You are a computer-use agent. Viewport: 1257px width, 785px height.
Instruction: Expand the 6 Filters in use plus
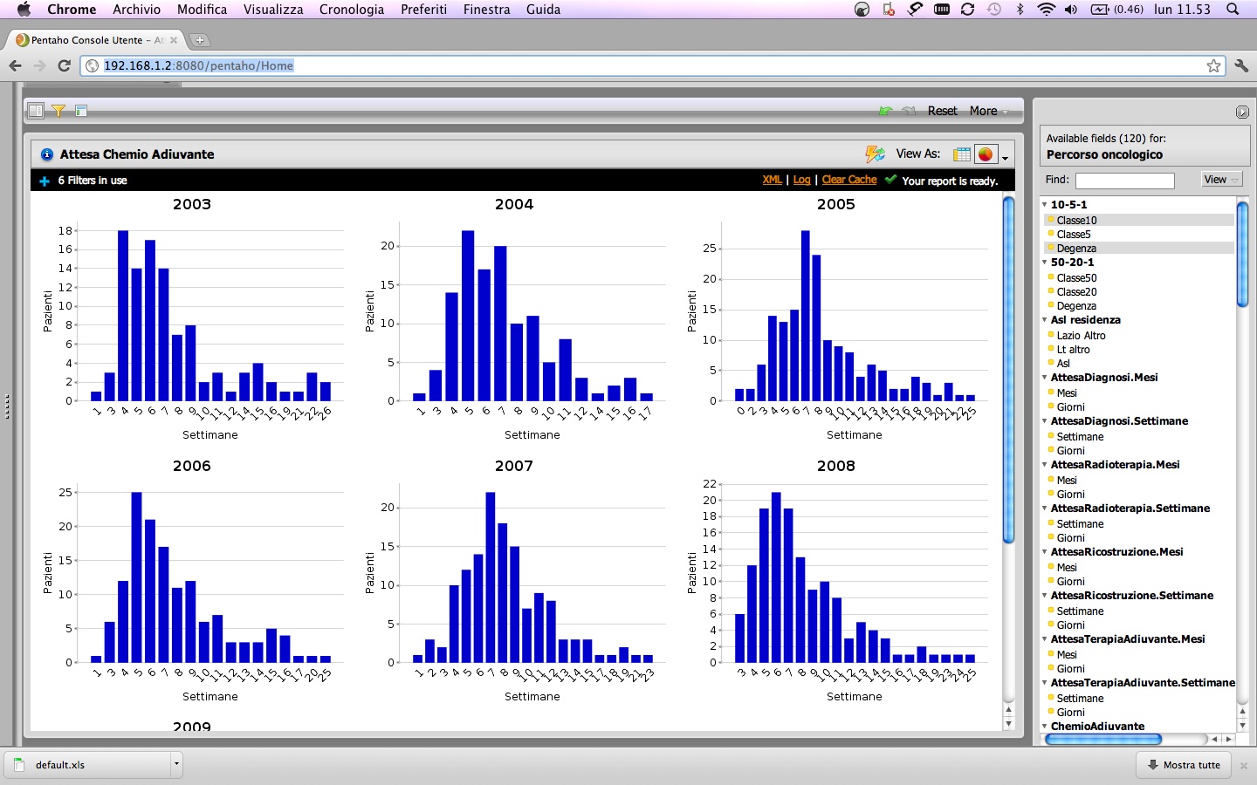coord(45,181)
